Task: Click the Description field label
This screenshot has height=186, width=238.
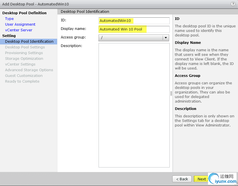Action: pos(71,46)
